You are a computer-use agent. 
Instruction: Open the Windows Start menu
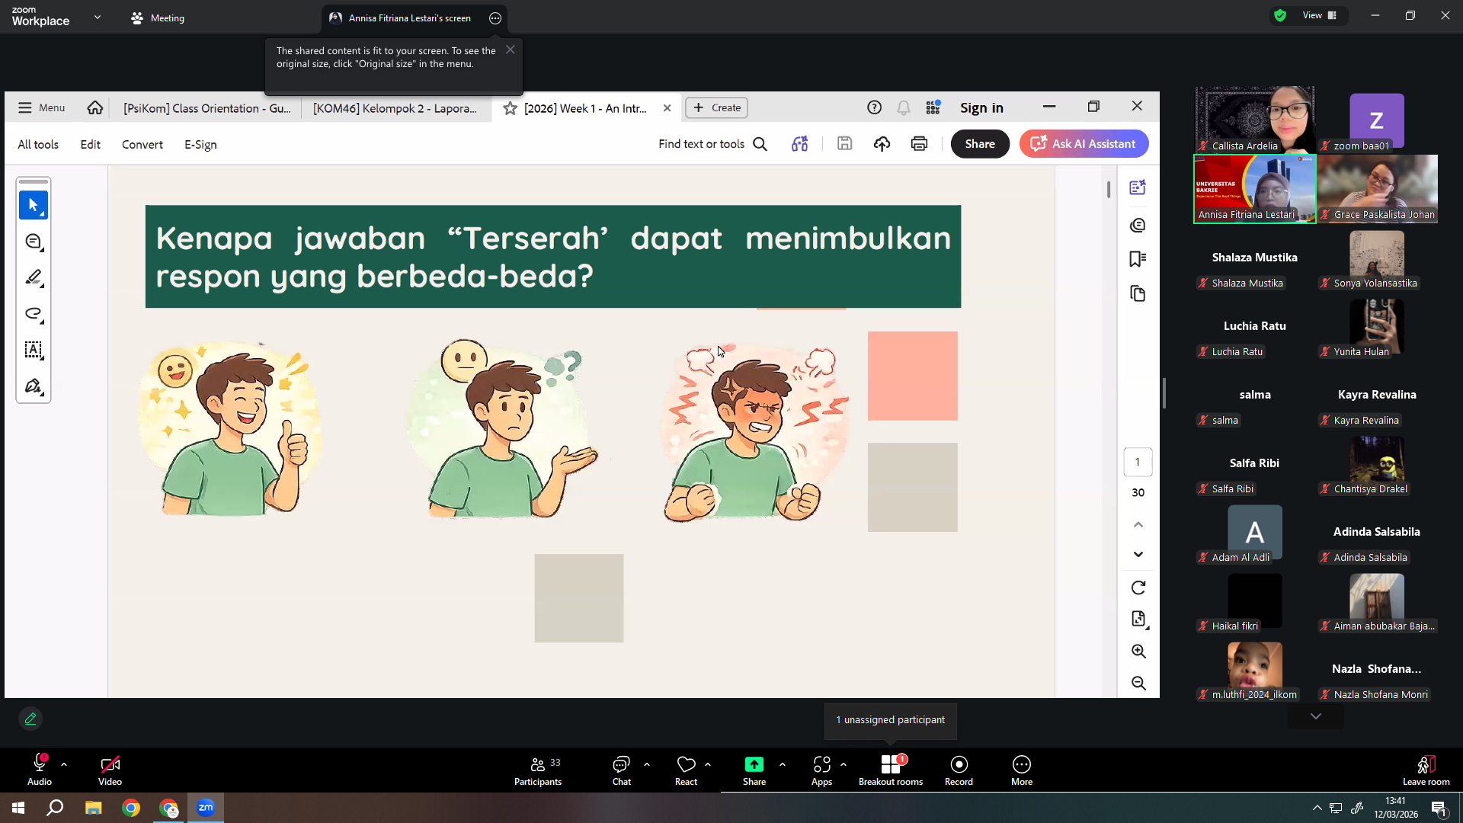click(x=18, y=808)
